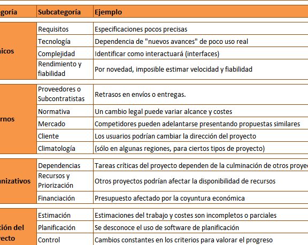The height and width of the screenshot is (245, 308).
Task: Select text Retrasos en envíos o entregas
Action: click(140, 95)
